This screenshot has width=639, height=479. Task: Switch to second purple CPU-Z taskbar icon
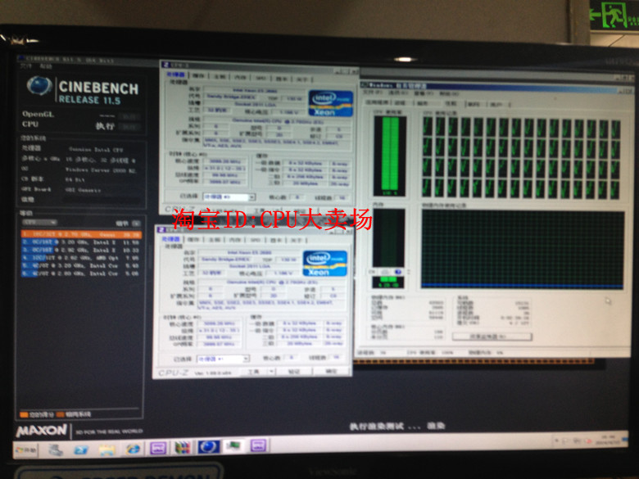pyautogui.click(x=258, y=445)
